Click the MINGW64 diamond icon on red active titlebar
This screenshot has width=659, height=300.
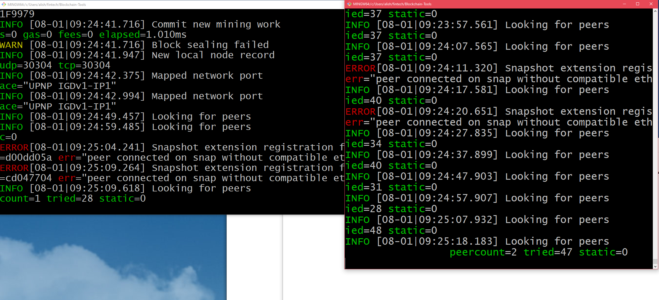point(349,4)
